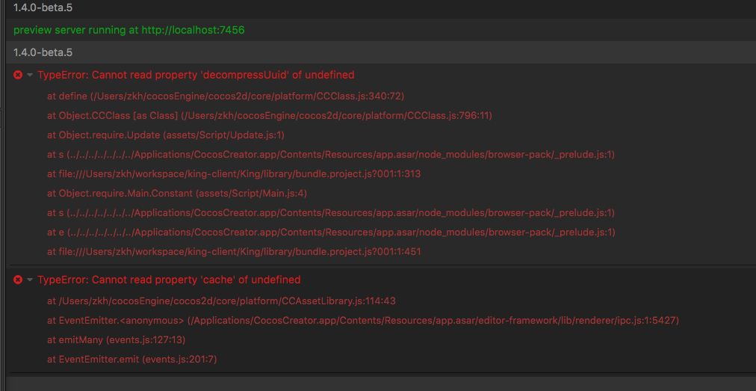This screenshot has width=756, height=391.
Task: Click the bundle.project.js?001:1:313 stack line
Action: (x=234, y=173)
